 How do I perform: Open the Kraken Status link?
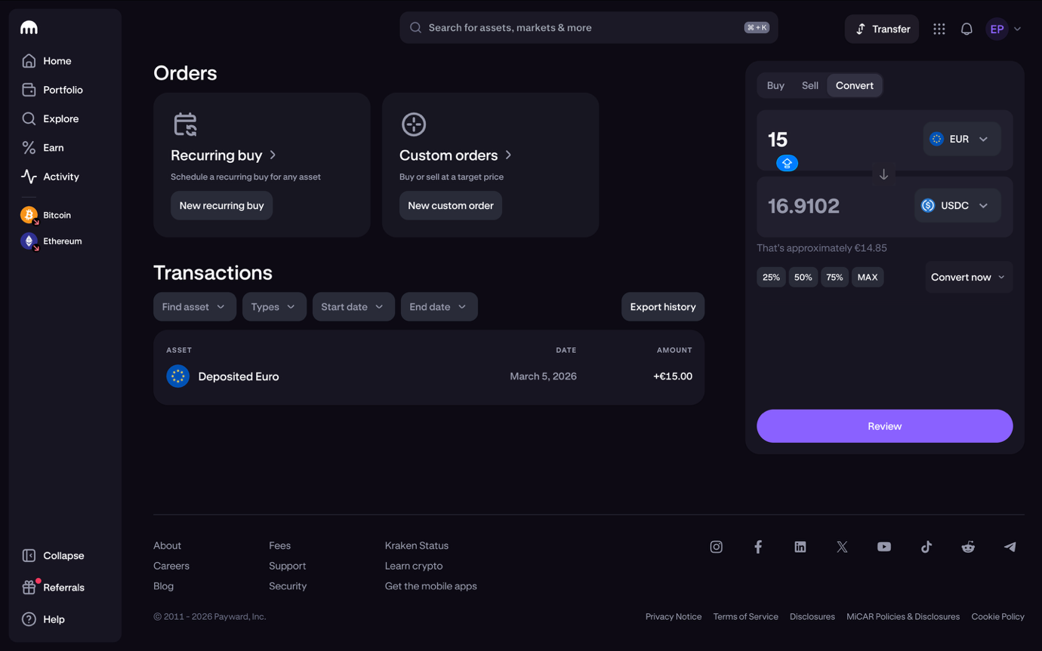pyautogui.click(x=417, y=545)
